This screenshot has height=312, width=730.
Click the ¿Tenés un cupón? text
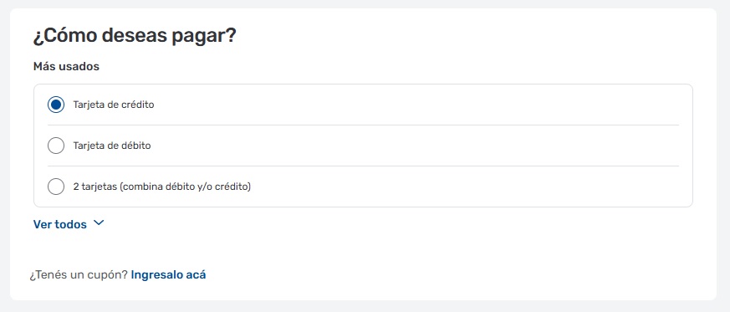coord(79,274)
